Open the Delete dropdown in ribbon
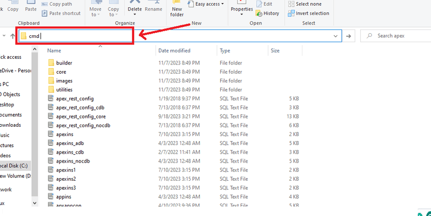Screen dimensions: 431x216 135,15
